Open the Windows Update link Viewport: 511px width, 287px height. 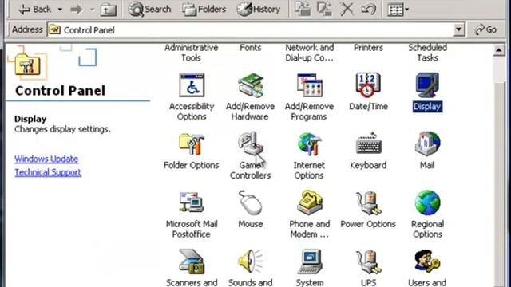[46, 159]
